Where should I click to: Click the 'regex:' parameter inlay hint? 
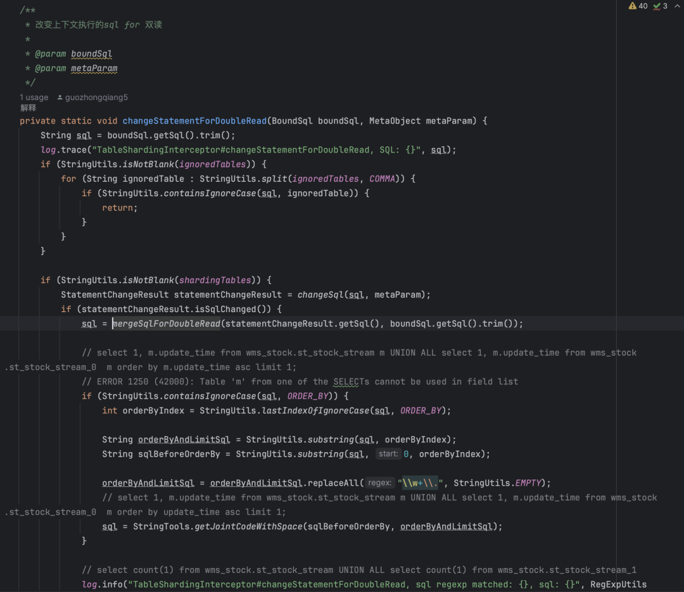coord(379,482)
